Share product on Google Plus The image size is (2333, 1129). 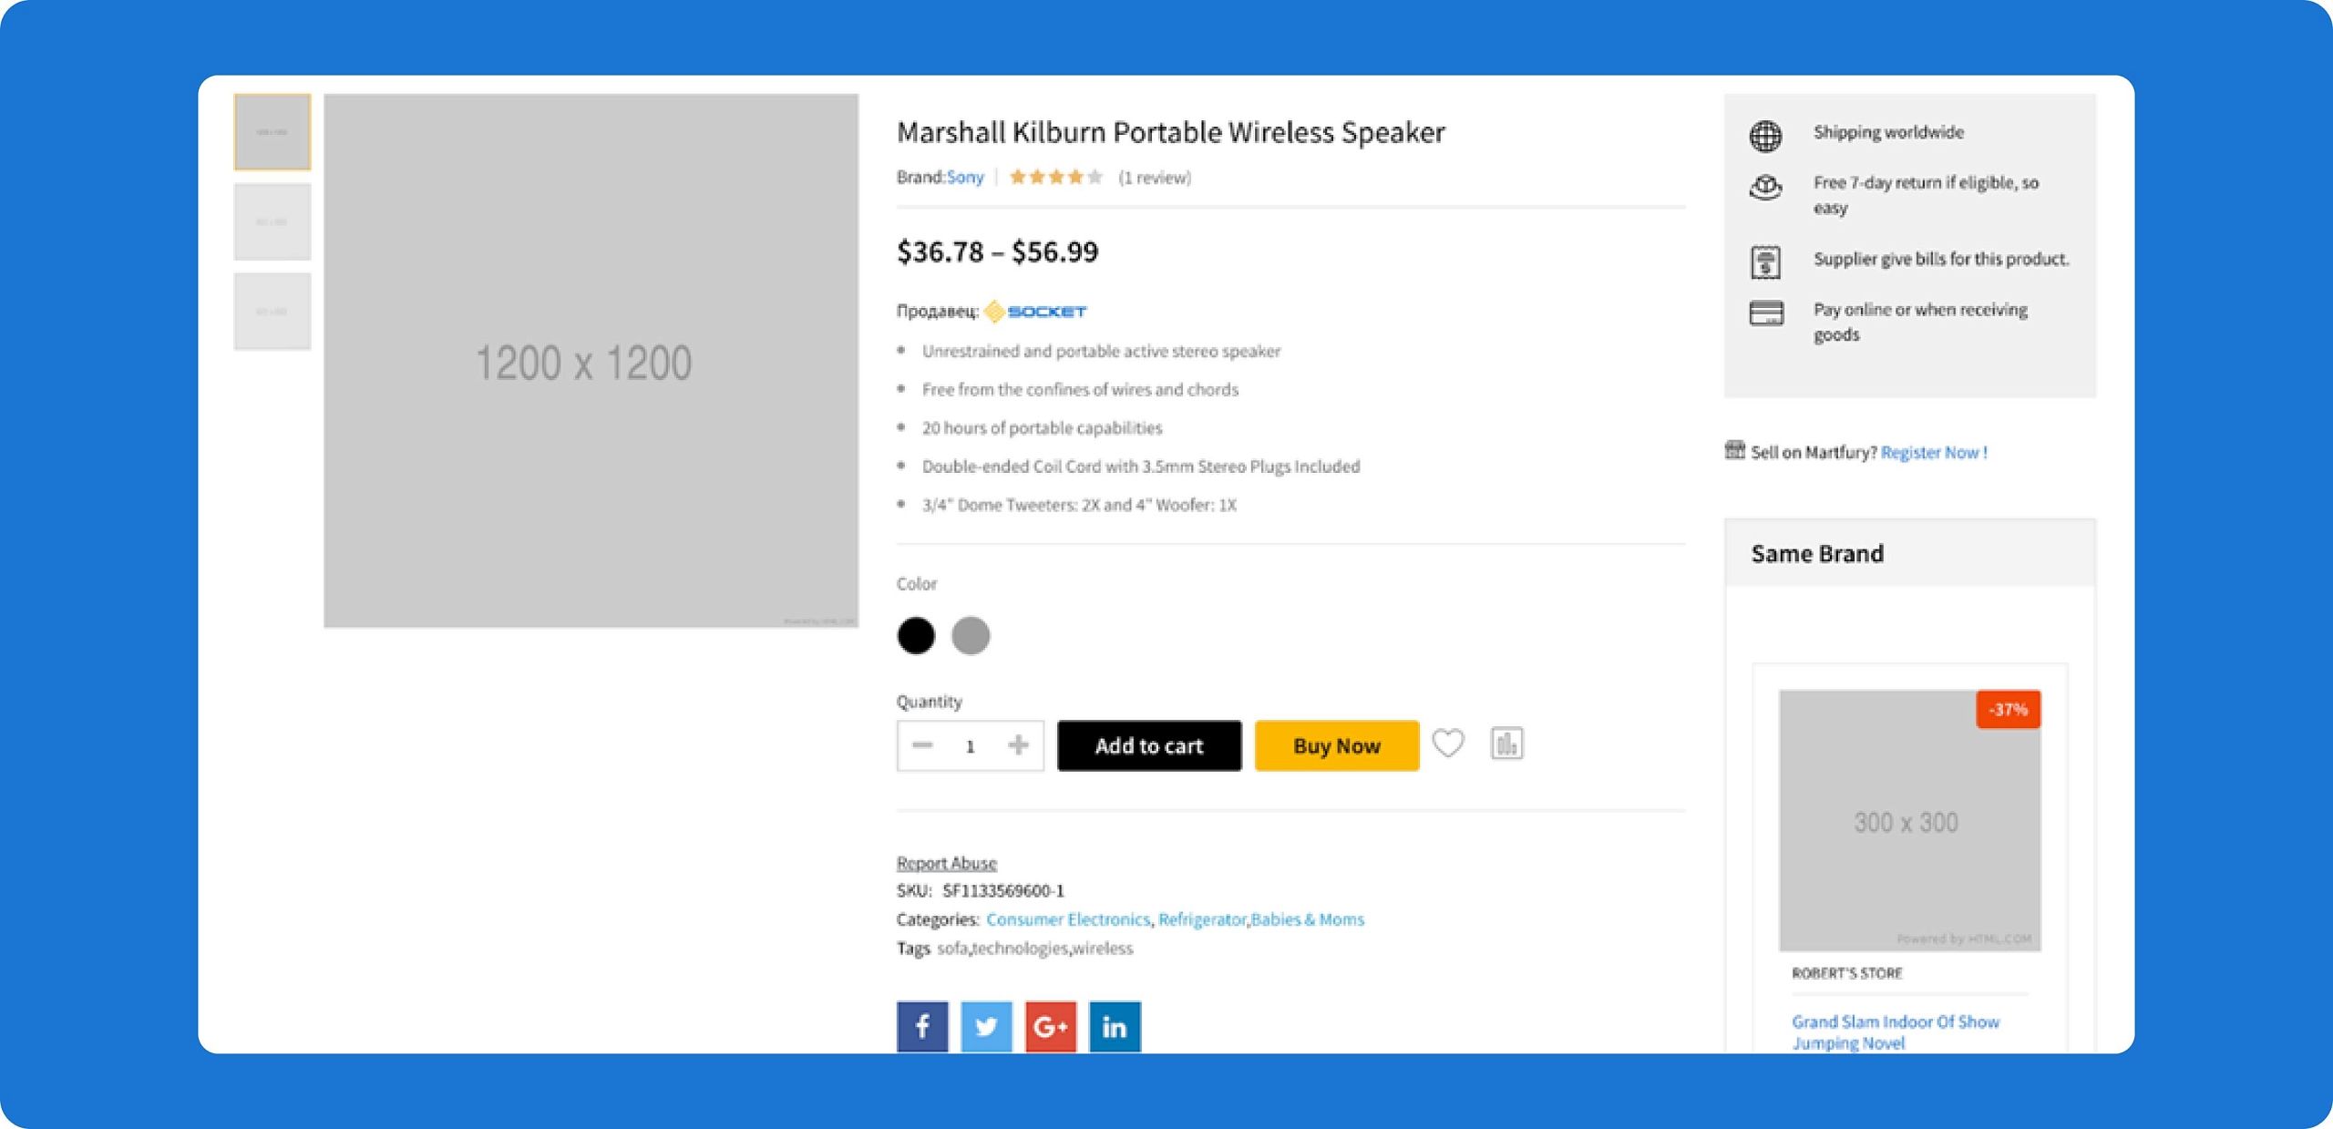(x=1050, y=1027)
